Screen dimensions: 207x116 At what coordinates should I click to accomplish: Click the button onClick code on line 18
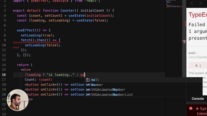click(54, 84)
